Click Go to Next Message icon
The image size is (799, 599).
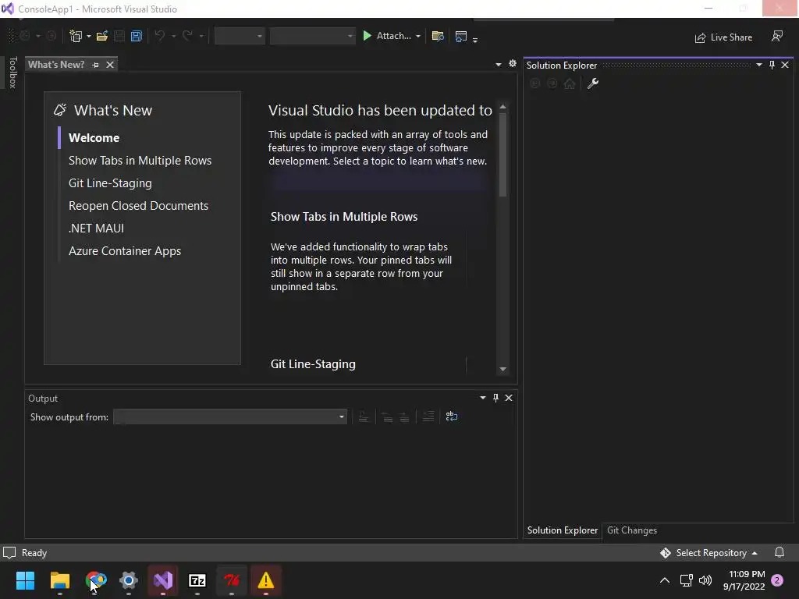click(405, 417)
